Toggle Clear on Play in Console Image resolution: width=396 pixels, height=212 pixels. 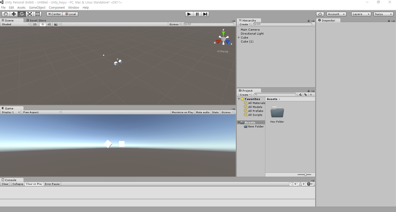pyautogui.click(x=34, y=184)
